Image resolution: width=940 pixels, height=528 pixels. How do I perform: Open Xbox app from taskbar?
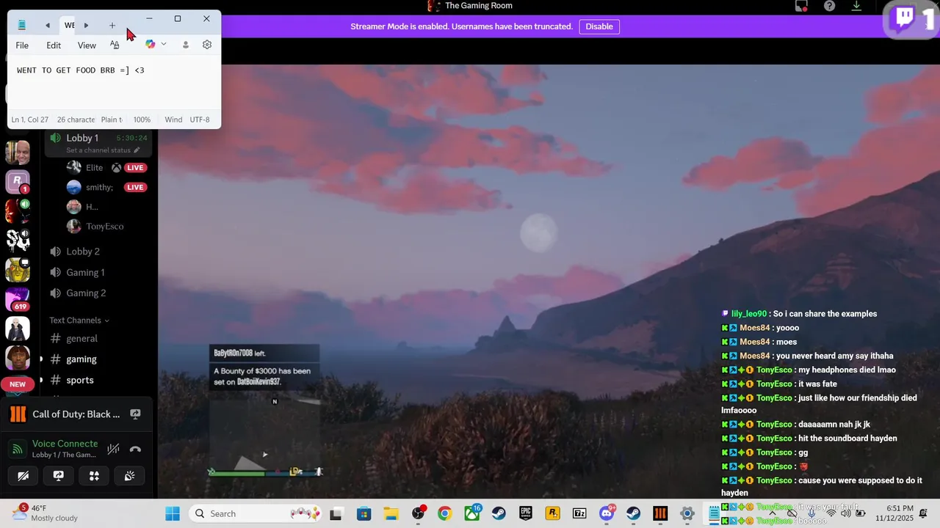471,513
